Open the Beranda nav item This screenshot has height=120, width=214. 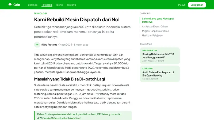[x=33, y=5]
